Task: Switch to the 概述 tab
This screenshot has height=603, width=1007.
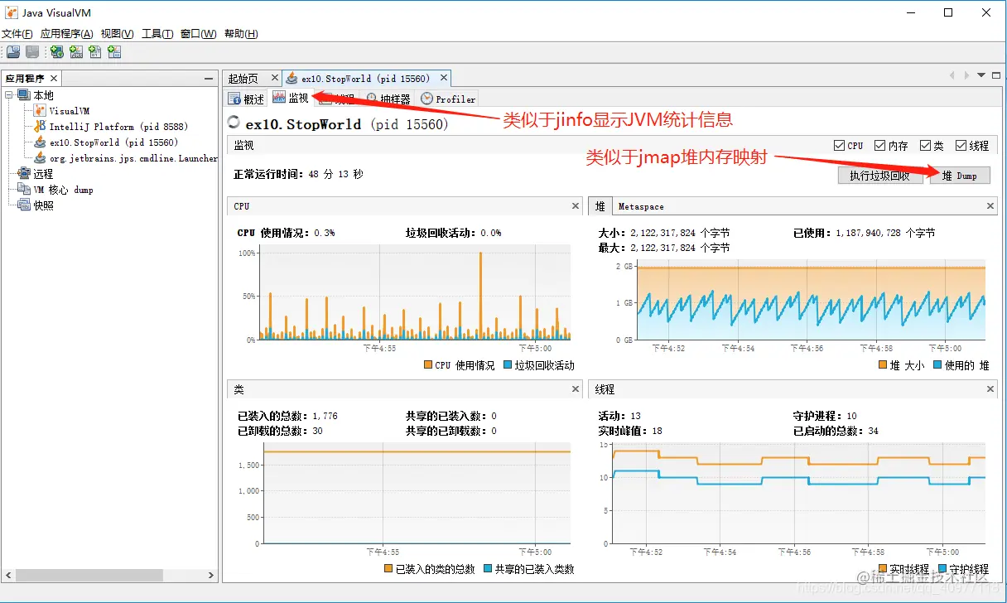Action: click(x=247, y=99)
